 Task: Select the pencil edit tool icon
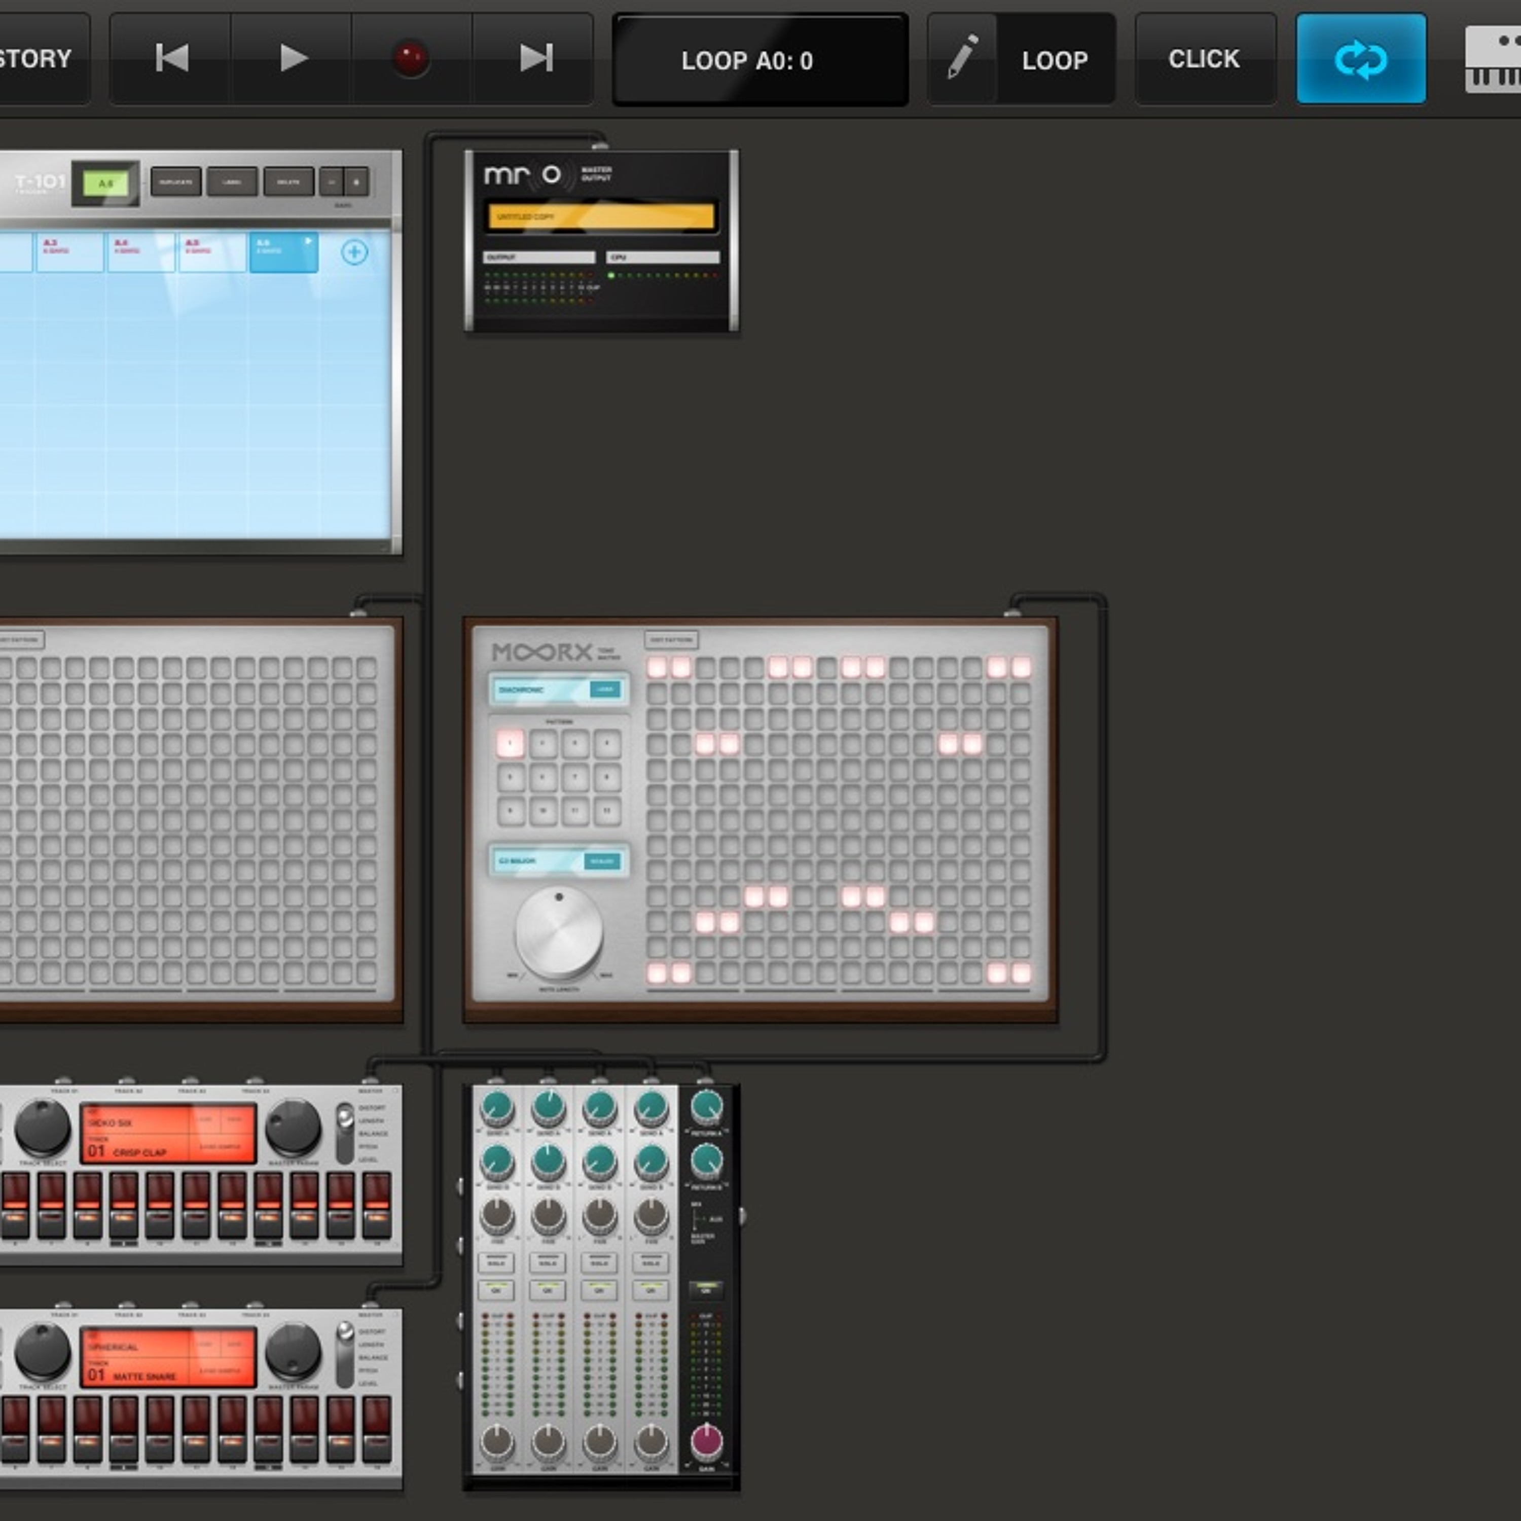click(962, 58)
